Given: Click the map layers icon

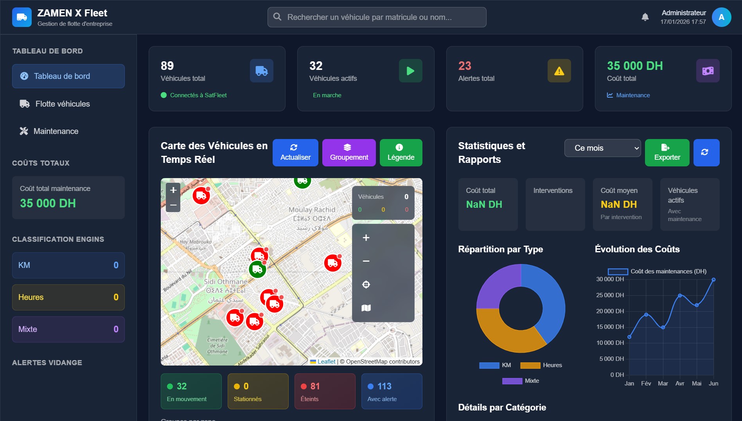Looking at the screenshot, I should pos(366,308).
